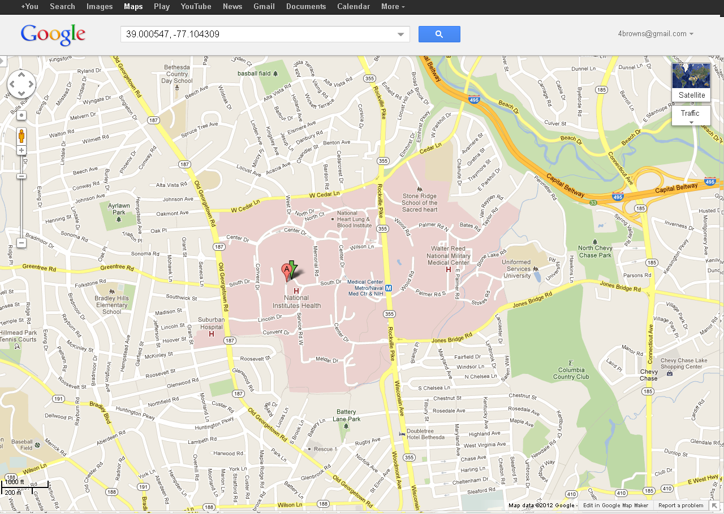Zoom out with the minus button
The image size is (724, 514).
(21, 243)
